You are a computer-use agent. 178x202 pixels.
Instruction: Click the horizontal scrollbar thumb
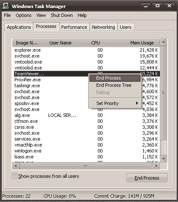click(86, 166)
